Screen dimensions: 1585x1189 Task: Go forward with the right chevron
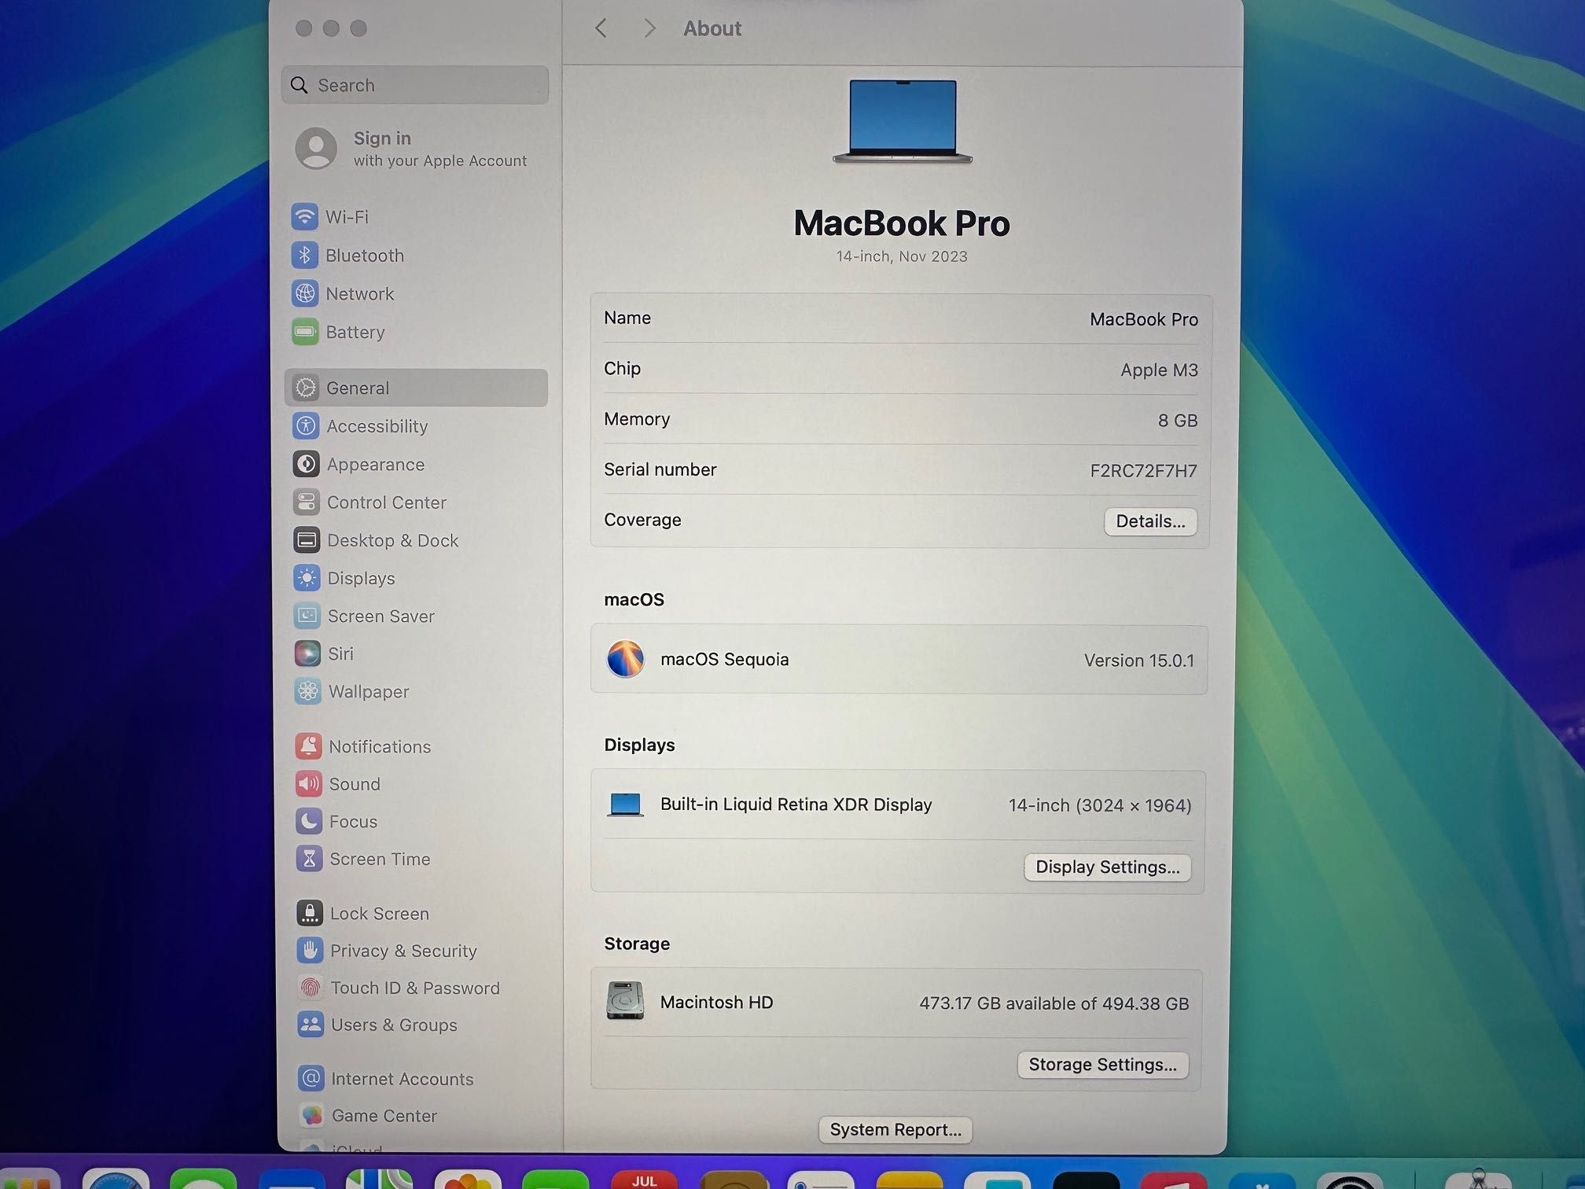coord(649,29)
